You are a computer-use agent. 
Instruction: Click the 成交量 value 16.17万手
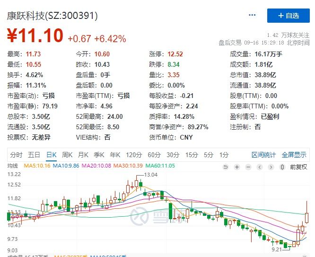pyautogui.click(x=268, y=54)
